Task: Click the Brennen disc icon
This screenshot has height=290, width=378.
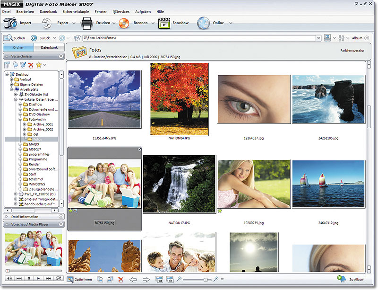Action: (124, 24)
